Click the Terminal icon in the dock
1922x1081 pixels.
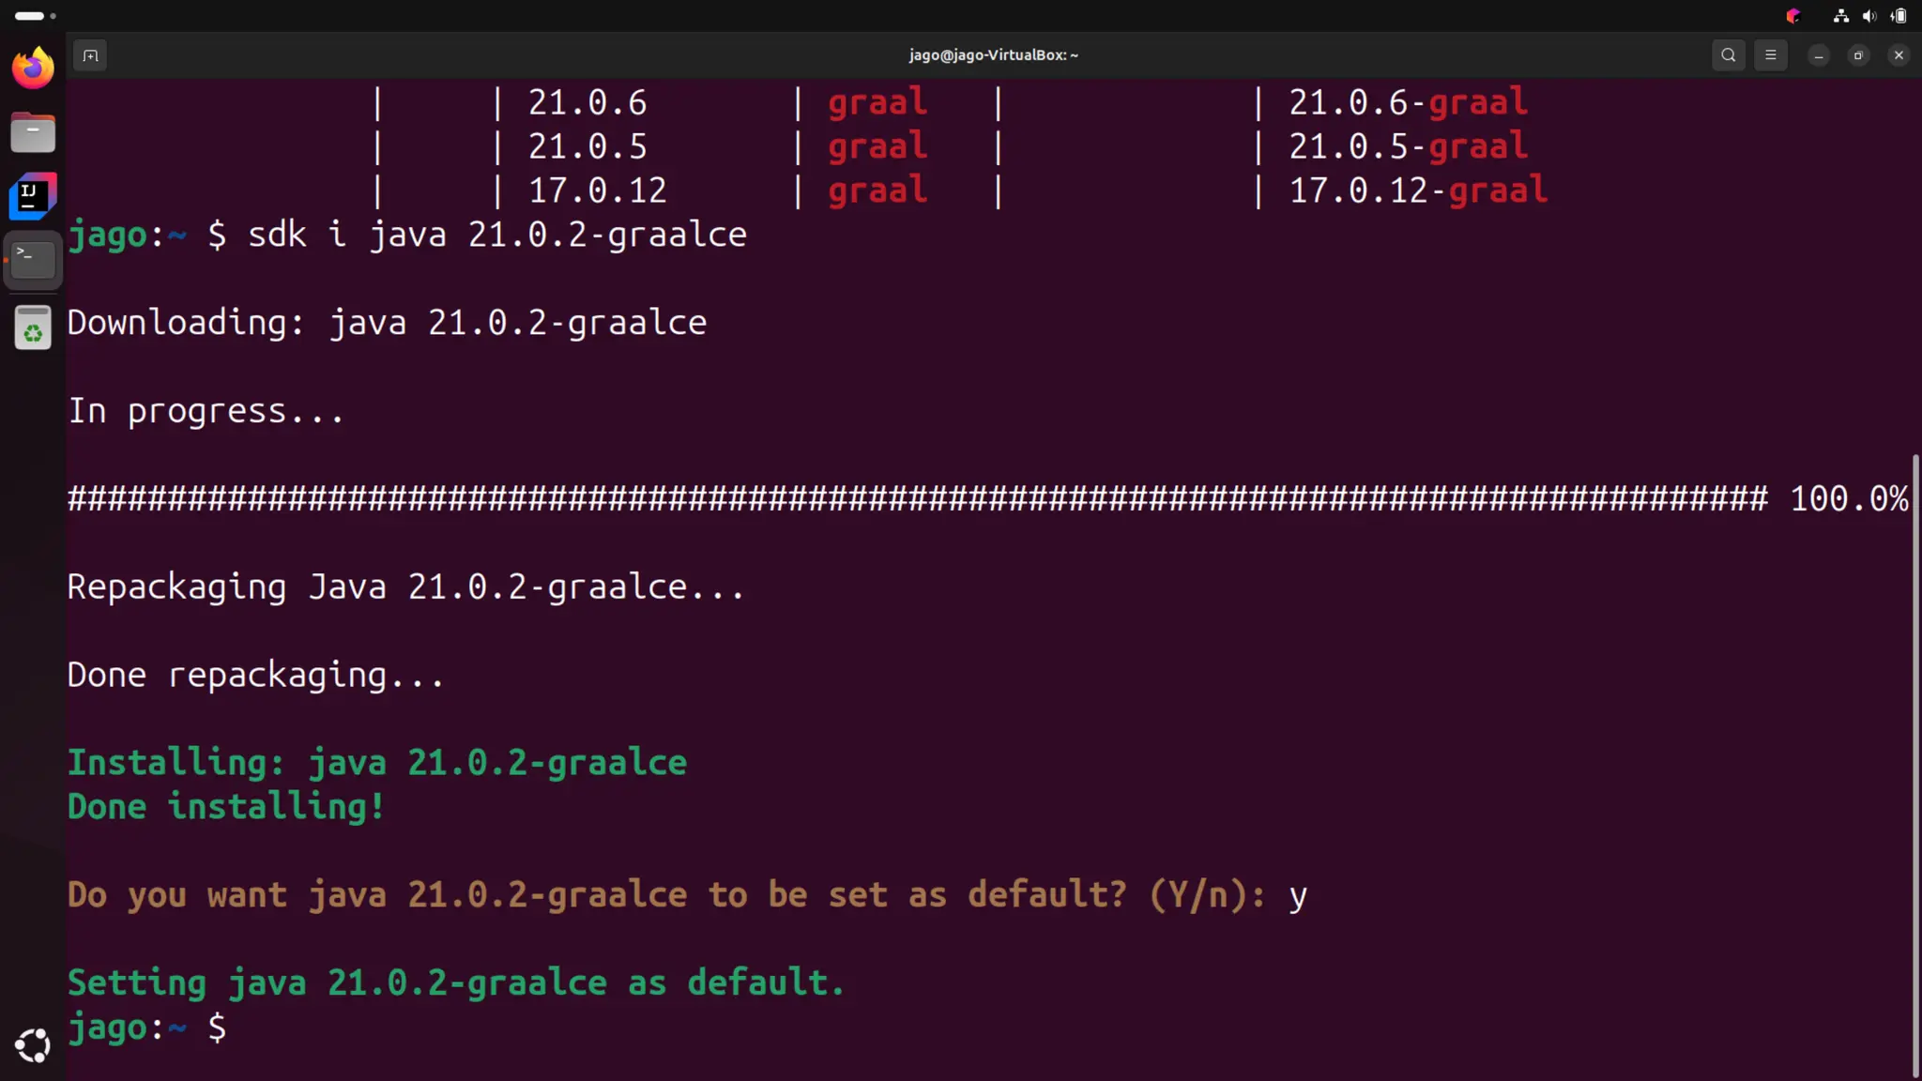point(33,259)
